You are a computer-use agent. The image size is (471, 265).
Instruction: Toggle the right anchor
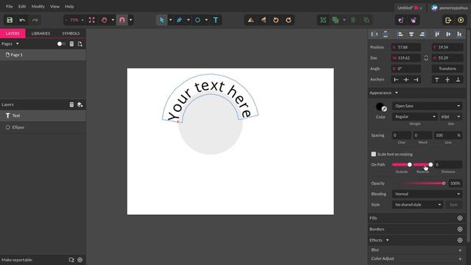point(416,79)
